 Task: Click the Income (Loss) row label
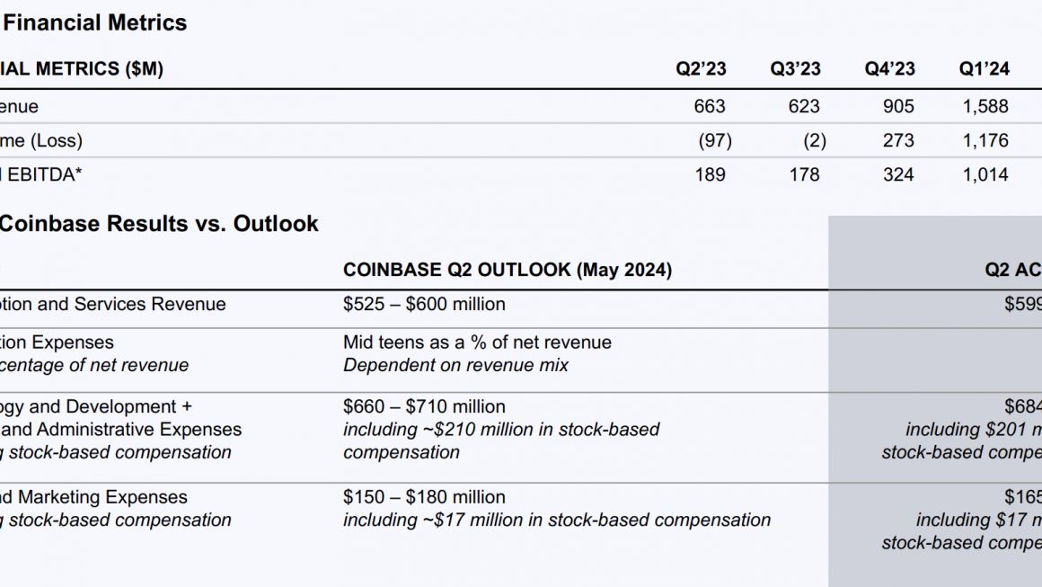[41, 141]
